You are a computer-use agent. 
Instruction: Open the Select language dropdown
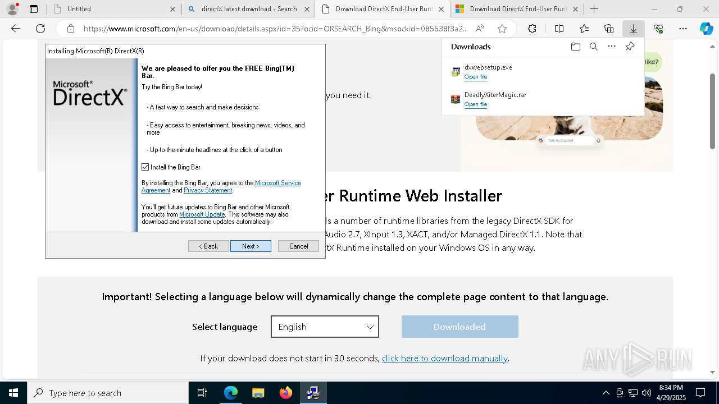pyautogui.click(x=325, y=327)
